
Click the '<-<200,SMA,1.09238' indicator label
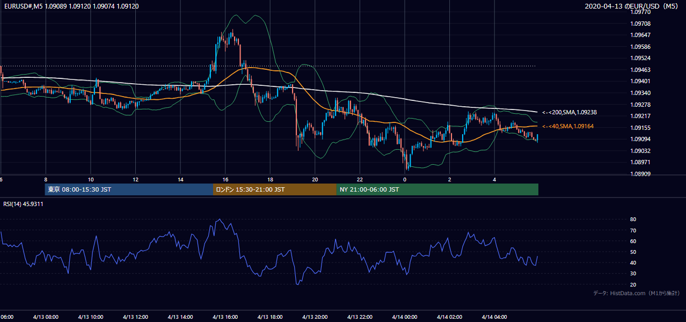[570, 113]
